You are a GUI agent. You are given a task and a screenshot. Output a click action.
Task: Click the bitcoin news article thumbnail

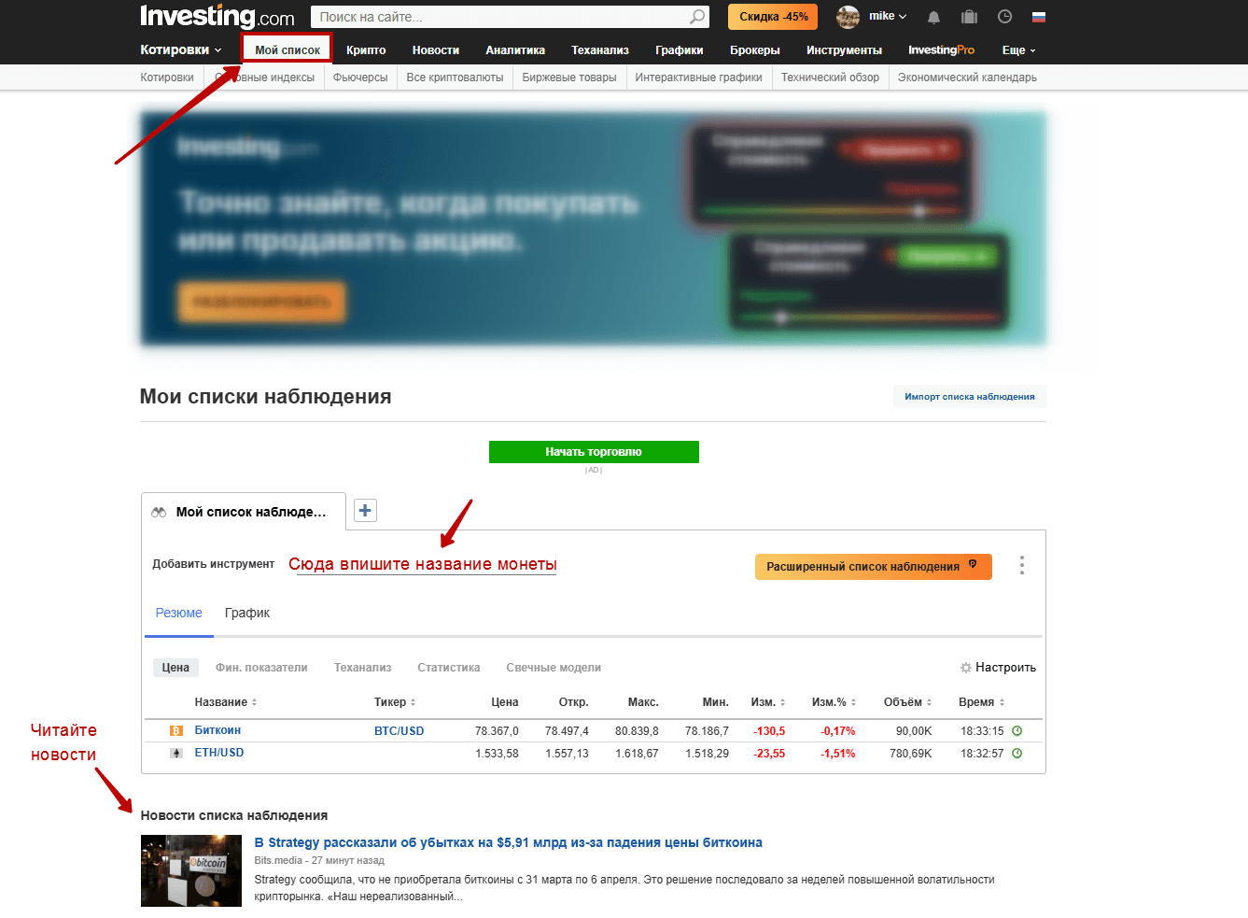pos(191,870)
